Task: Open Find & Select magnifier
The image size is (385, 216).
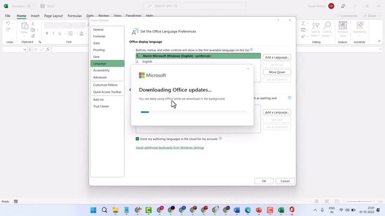Action: (x=327, y=29)
